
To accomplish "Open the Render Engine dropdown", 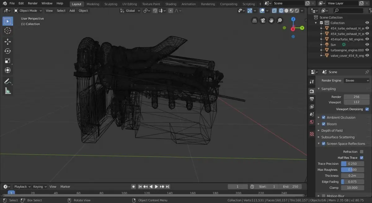I will pyautogui.click(x=356, y=80).
